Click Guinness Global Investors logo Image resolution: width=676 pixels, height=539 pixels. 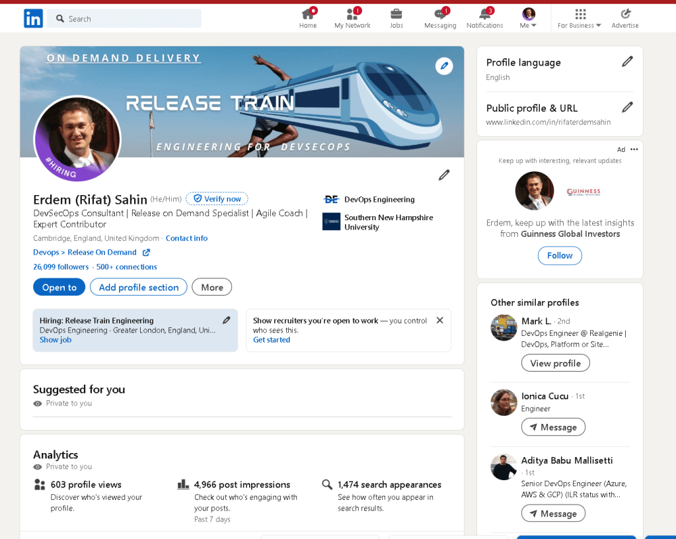coord(583,192)
